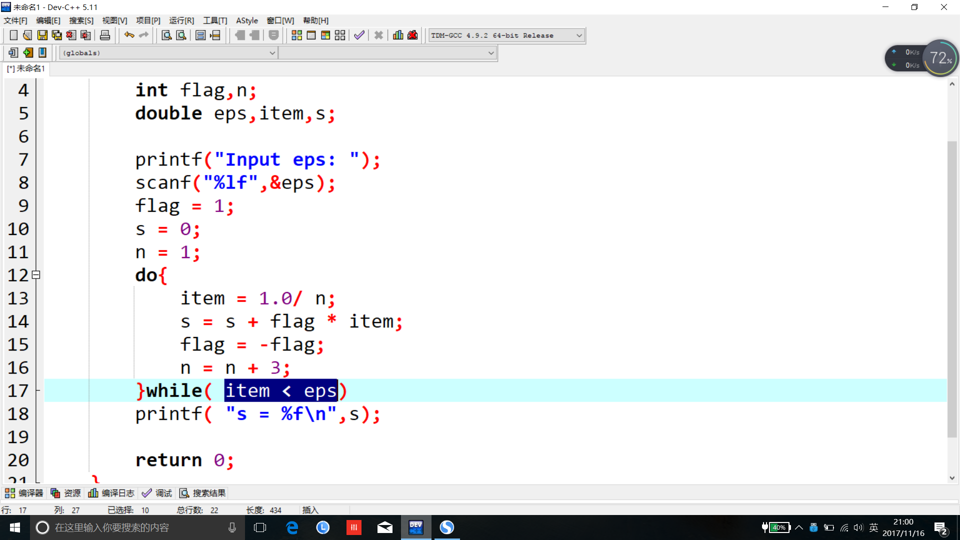The image size is (960, 540).
Task: Click the New source file icon
Action: [x=13, y=35]
